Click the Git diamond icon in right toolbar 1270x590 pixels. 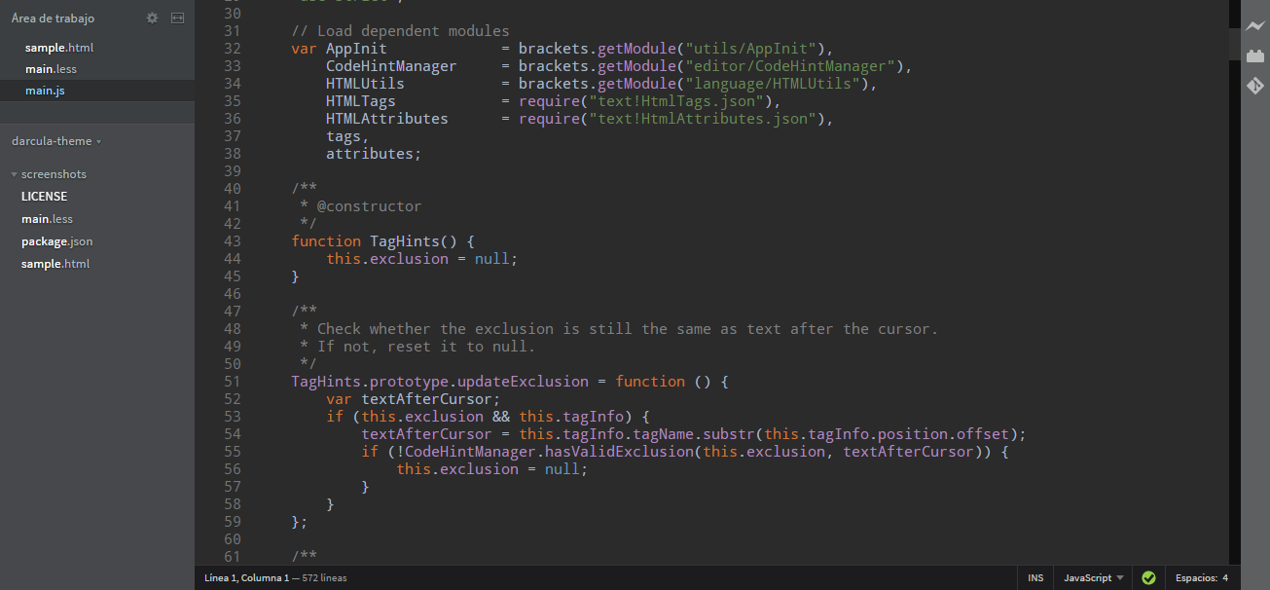(x=1255, y=86)
